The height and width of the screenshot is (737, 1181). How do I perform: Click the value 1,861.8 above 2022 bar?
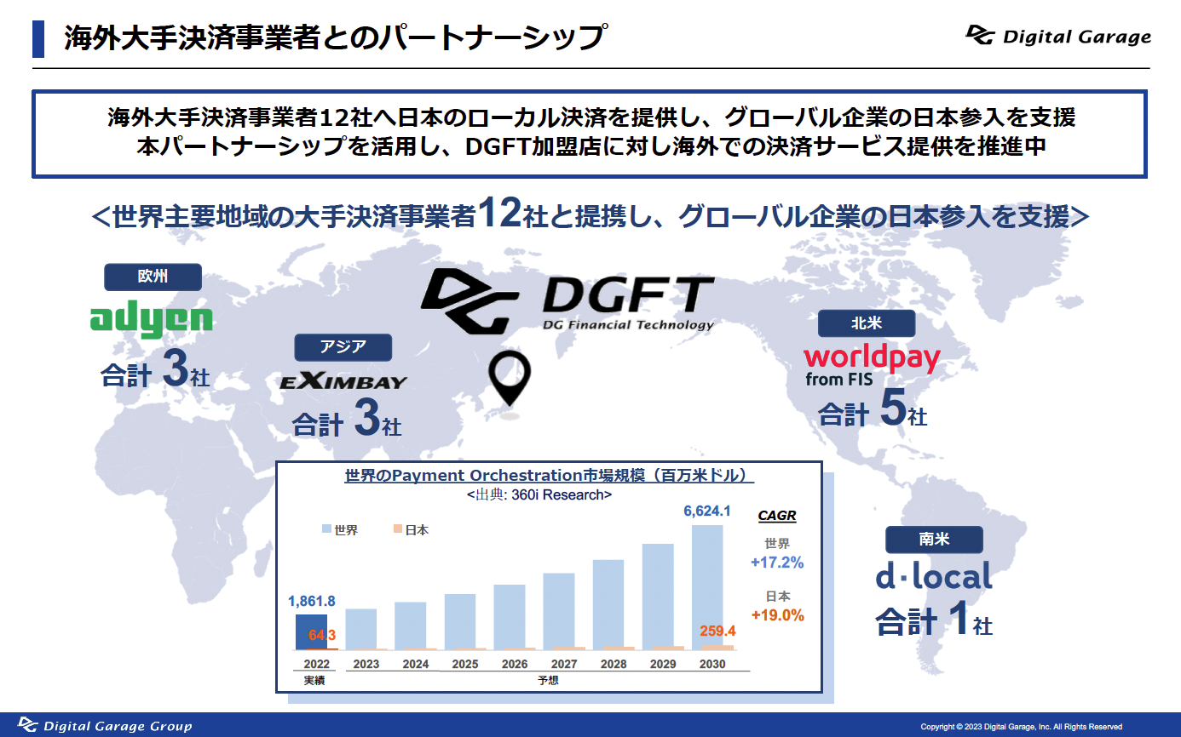312,601
